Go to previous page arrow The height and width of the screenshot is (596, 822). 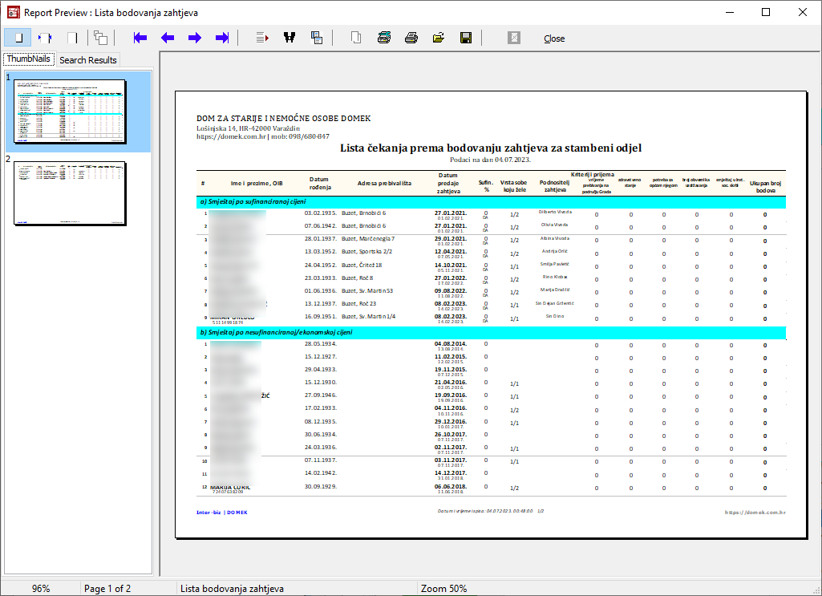pyautogui.click(x=168, y=38)
